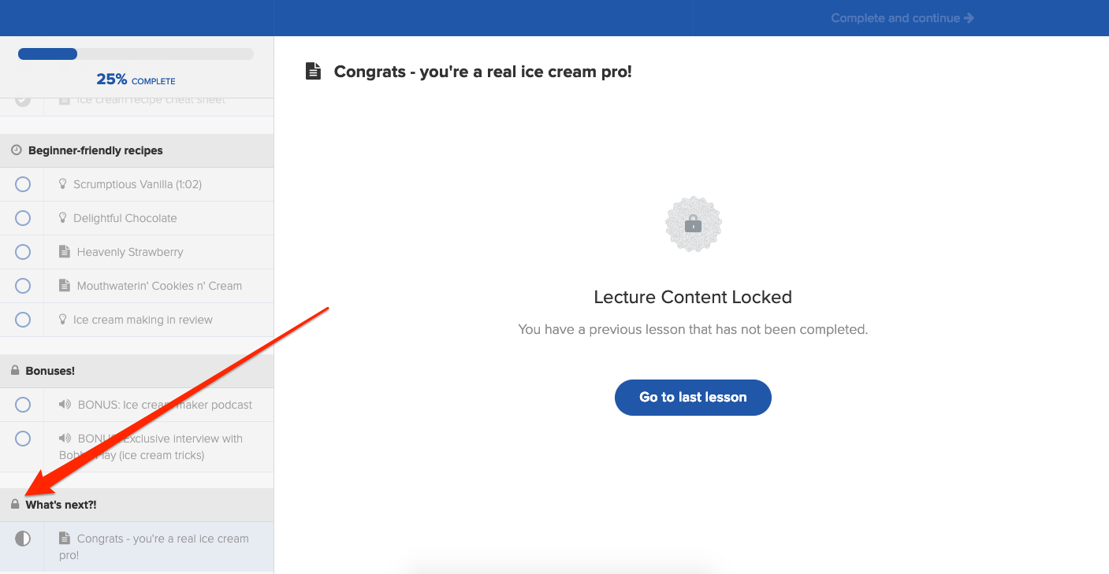Open the Scrumptious Vanilla (1:02) lesson
1109x574 pixels.
click(137, 184)
